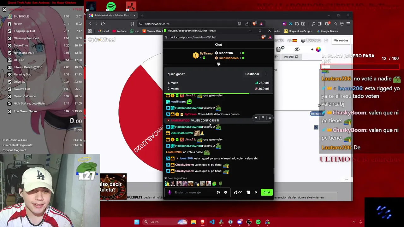Click the Solo seguidores followers-only indicator
The image size is (404, 227).
coord(176,178)
